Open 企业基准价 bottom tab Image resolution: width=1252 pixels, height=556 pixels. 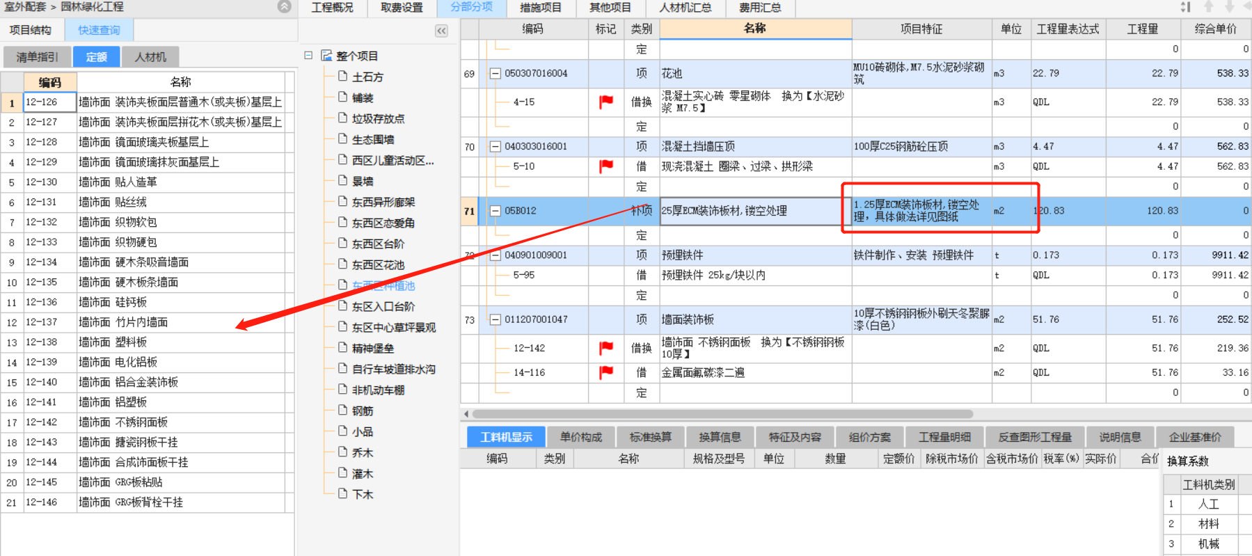[x=1195, y=437]
